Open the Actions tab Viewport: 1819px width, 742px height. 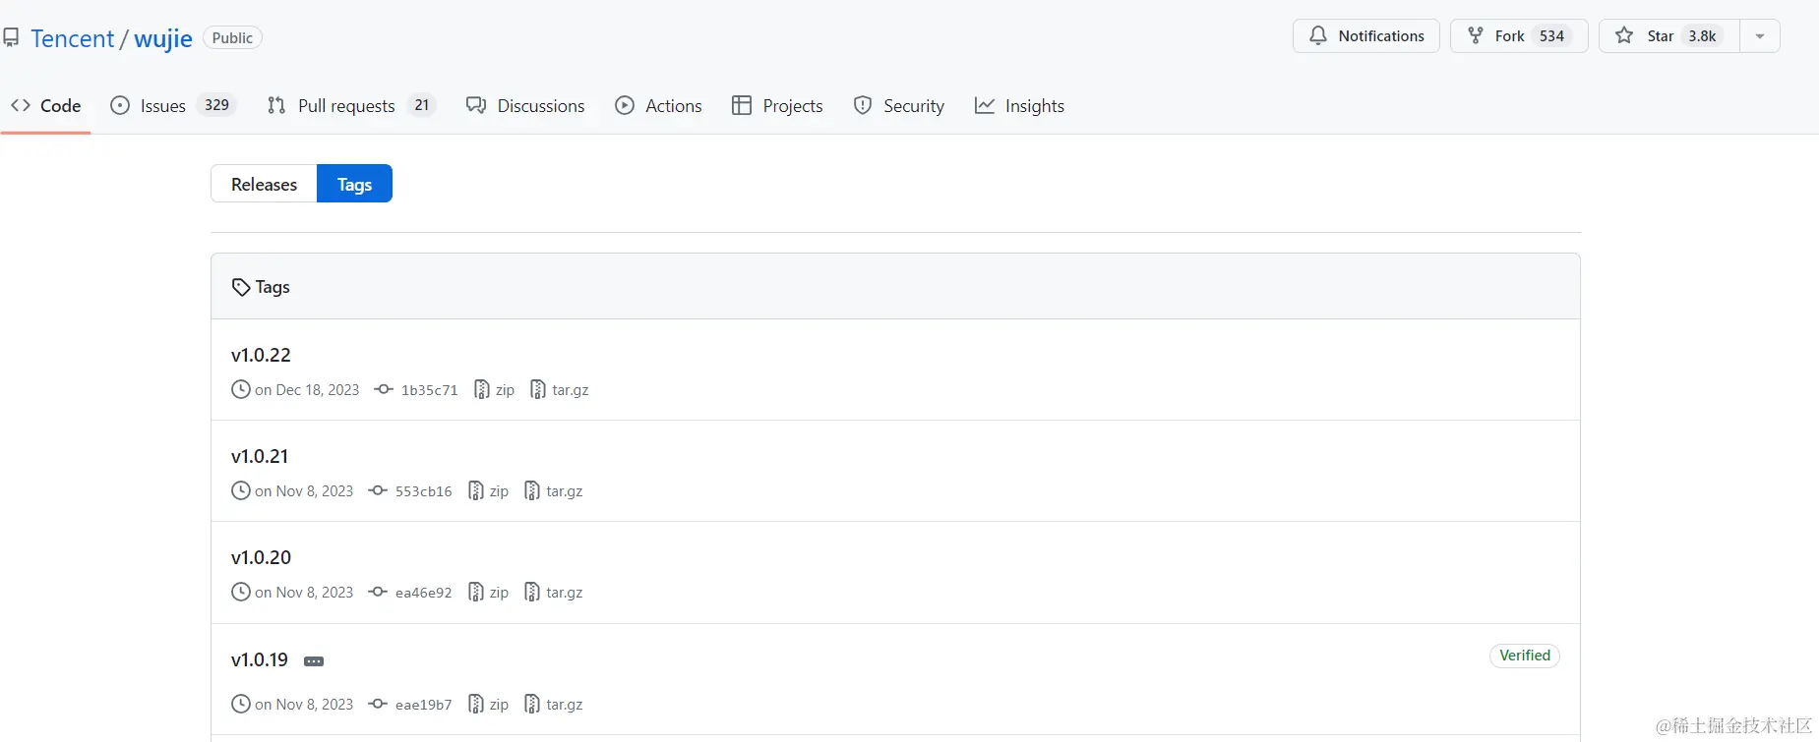coord(658,105)
